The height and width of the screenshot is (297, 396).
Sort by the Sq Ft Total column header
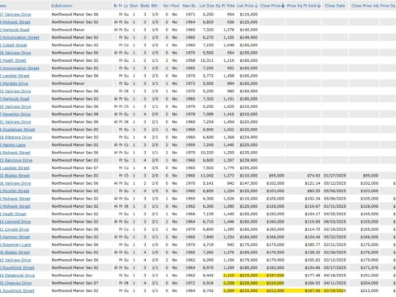click(225, 6)
